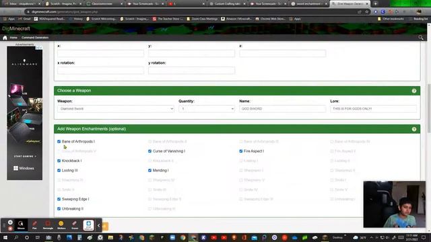
Task: Open the Reading list
Action: (418, 19)
